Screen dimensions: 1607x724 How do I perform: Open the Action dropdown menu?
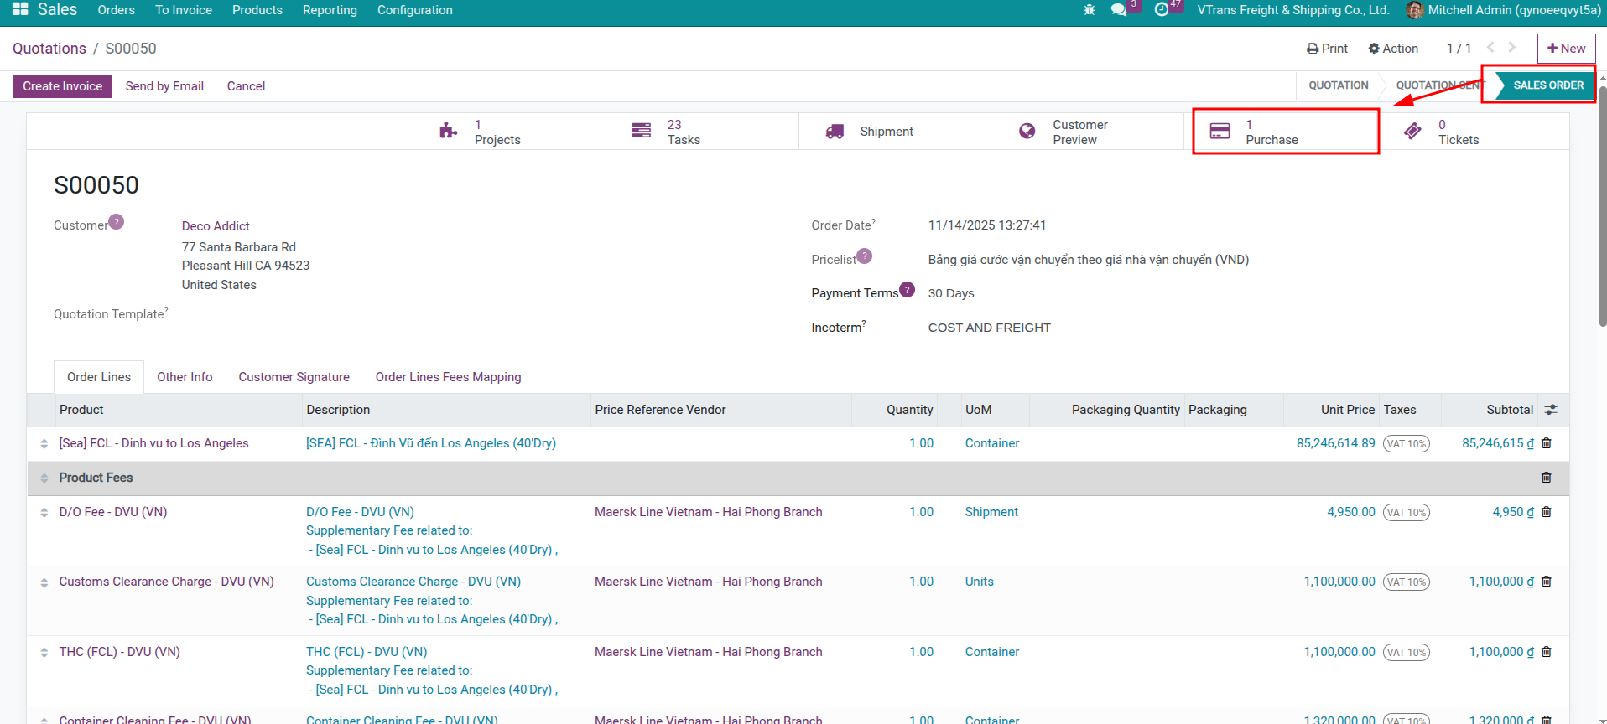(1393, 49)
